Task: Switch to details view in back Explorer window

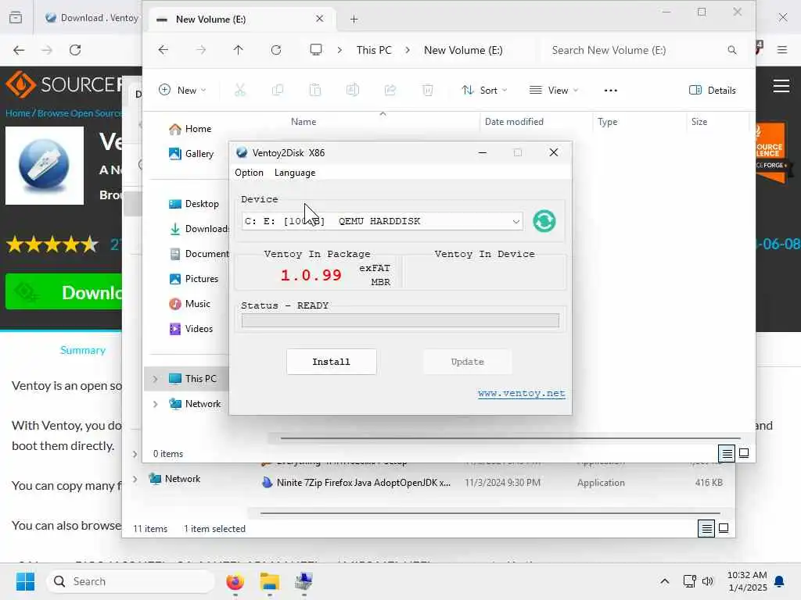Action: [706, 528]
